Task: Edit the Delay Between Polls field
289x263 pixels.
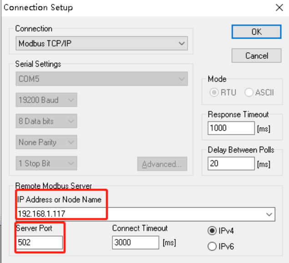Action: 231,164
